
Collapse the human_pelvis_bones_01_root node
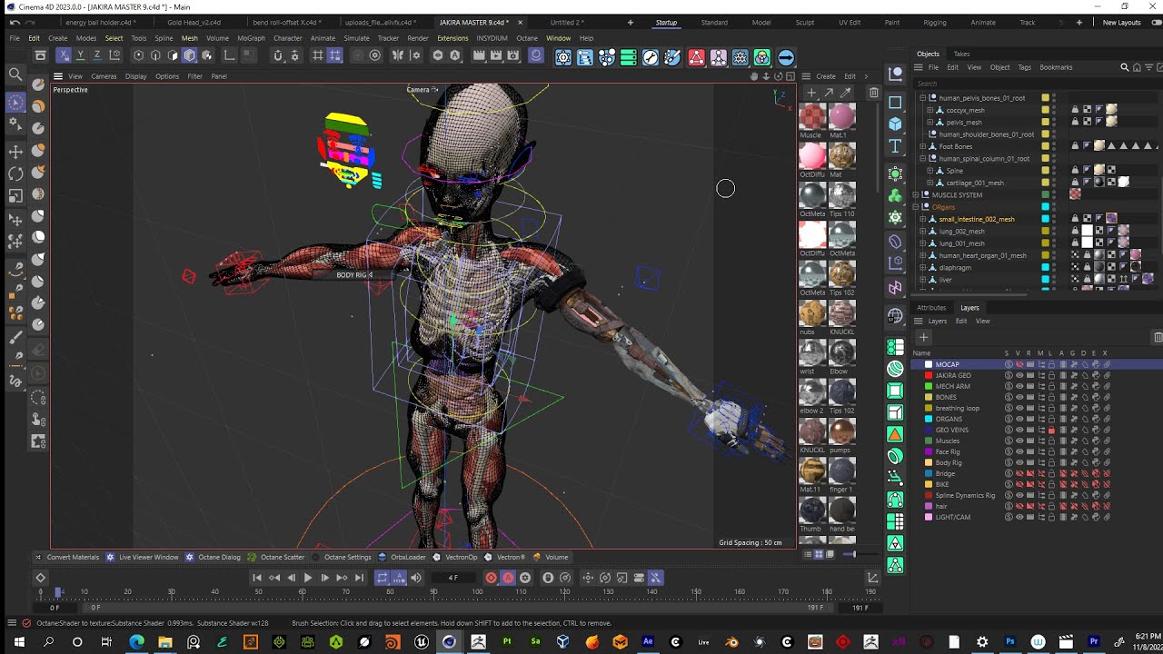tap(923, 98)
